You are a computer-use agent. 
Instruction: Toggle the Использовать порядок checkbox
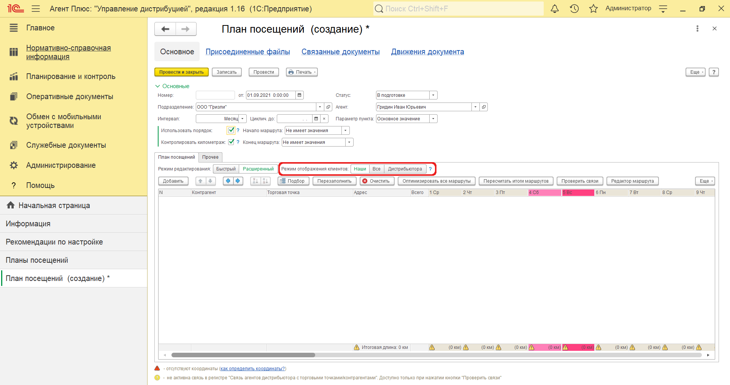(231, 130)
